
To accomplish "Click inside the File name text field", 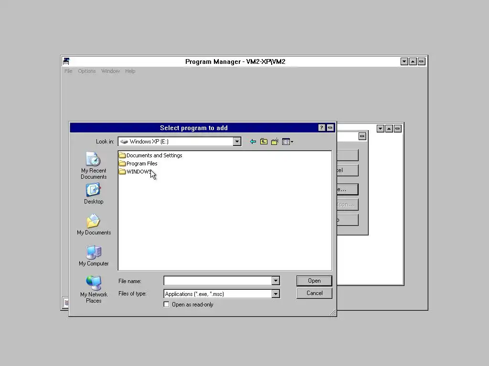I will click(218, 281).
